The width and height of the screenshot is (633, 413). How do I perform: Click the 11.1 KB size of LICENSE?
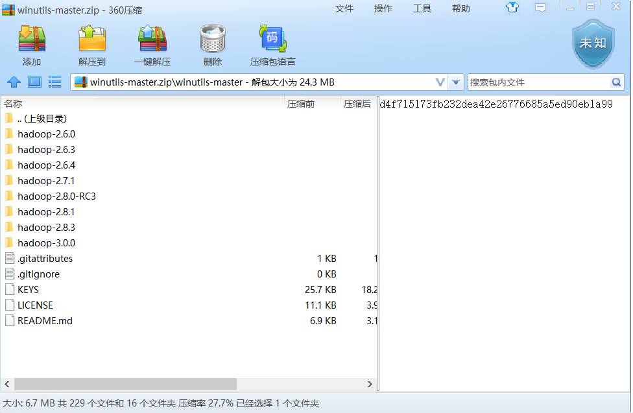(320, 305)
